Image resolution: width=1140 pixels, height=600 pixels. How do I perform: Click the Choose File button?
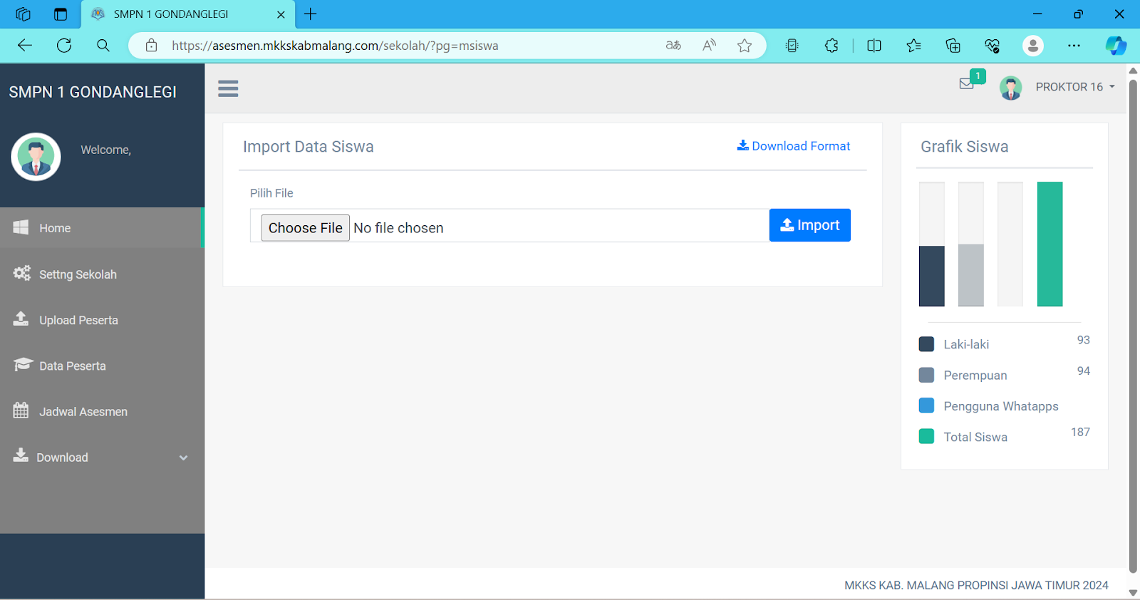point(305,228)
